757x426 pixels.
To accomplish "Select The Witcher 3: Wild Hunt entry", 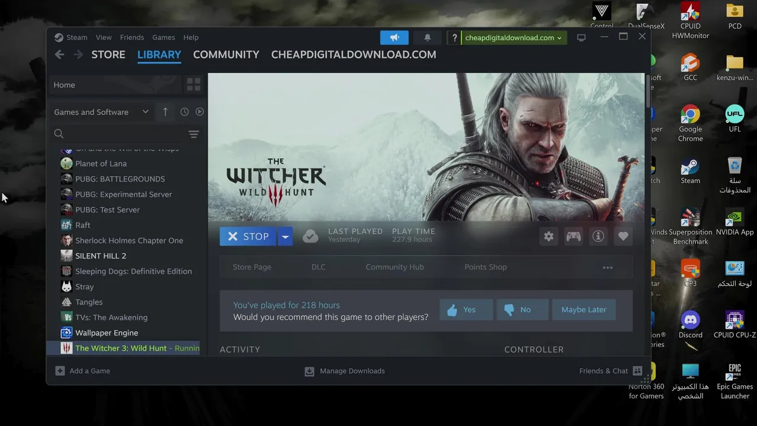I will coord(124,348).
